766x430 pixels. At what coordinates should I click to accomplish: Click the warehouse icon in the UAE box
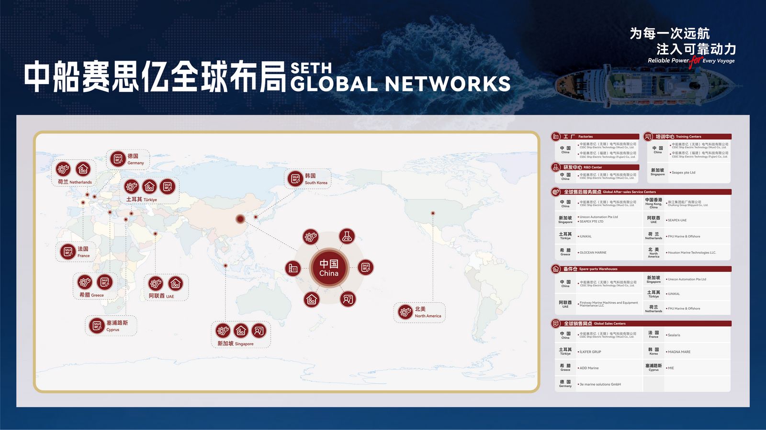pyautogui.click(x=175, y=284)
